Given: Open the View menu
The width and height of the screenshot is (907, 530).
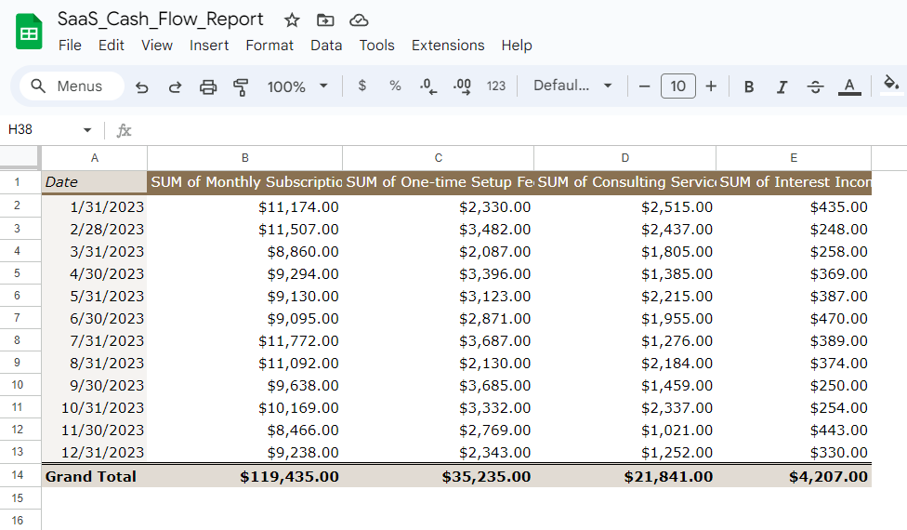Looking at the screenshot, I should tap(157, 46).
